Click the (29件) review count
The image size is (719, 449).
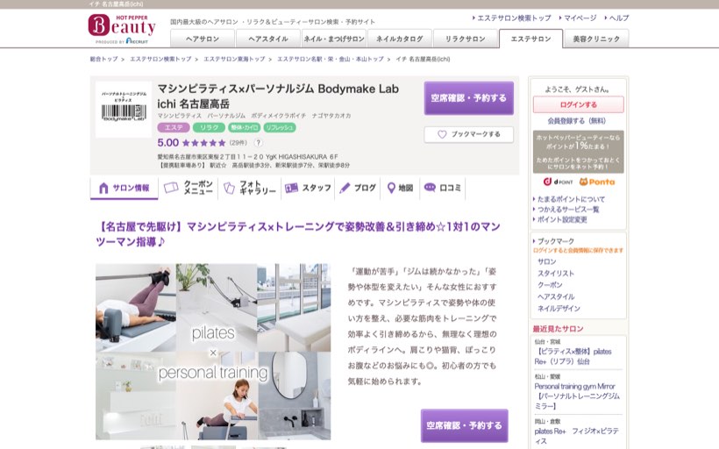pos(238,143)
